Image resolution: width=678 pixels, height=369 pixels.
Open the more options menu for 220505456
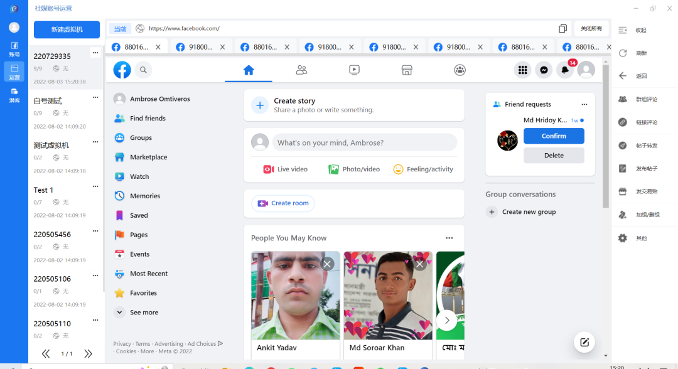point(95,231)
